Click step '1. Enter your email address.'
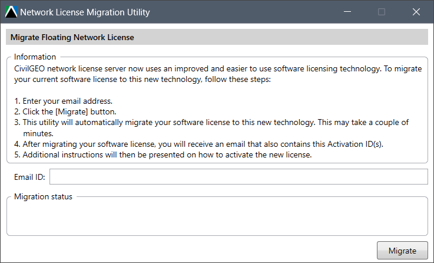The image size is (434, 263). pyautogui.click(x=64, y=101)
